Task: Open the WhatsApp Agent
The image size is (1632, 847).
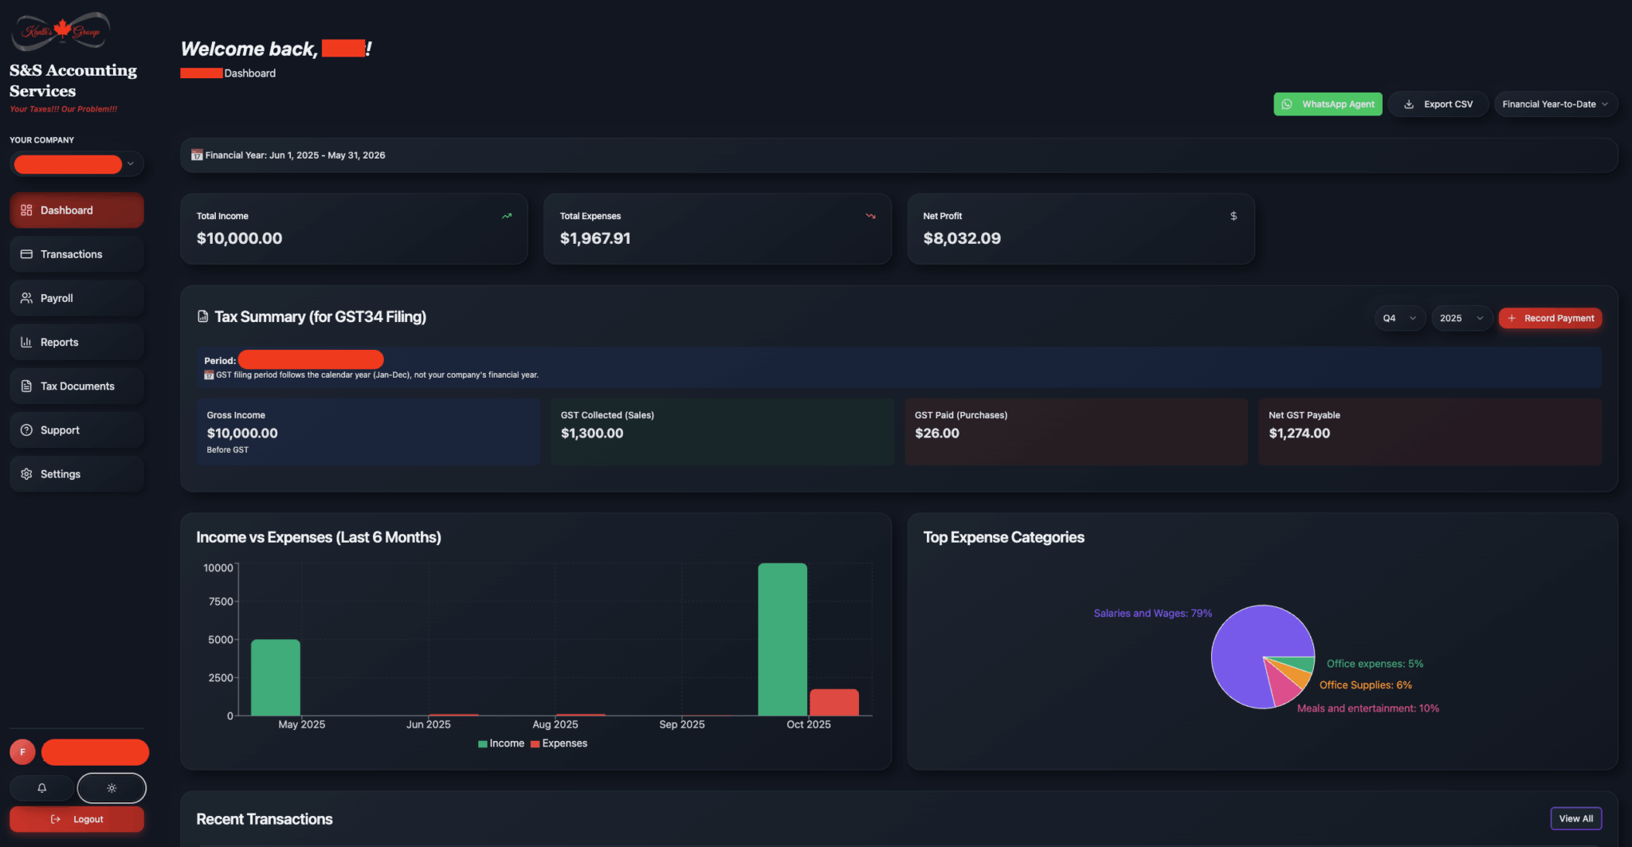Action: [1328, 104]
